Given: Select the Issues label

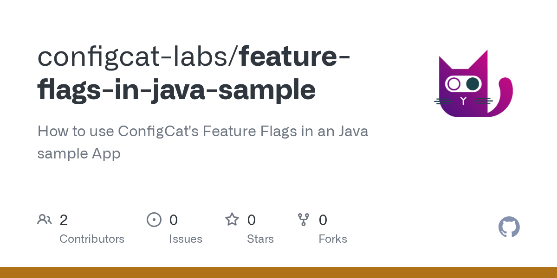Looking at the screenshot, I should click(x=186, y=239).
